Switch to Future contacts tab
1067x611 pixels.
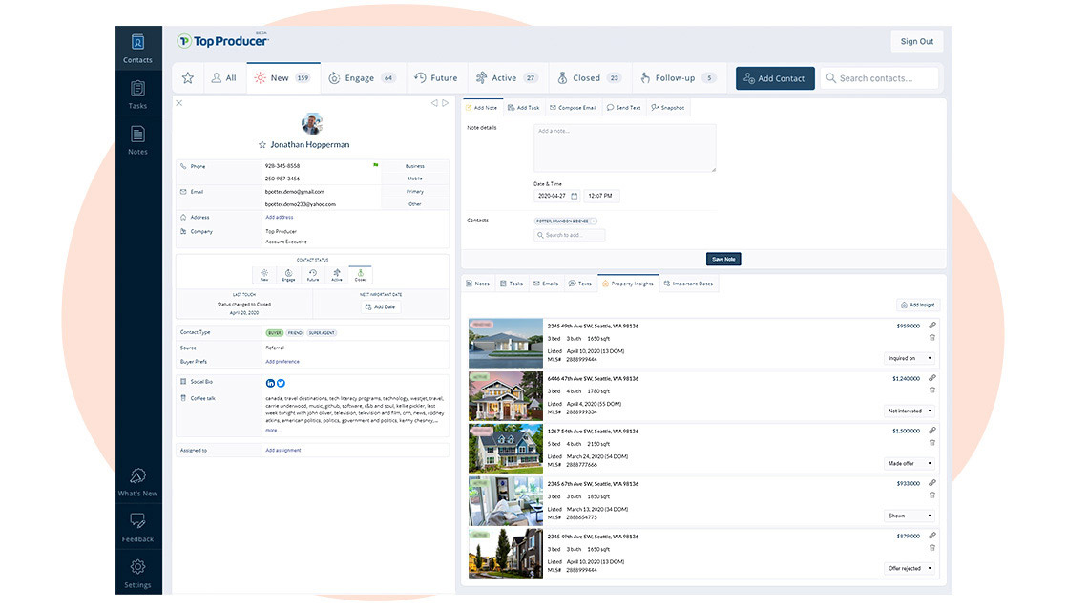[435, 78]
